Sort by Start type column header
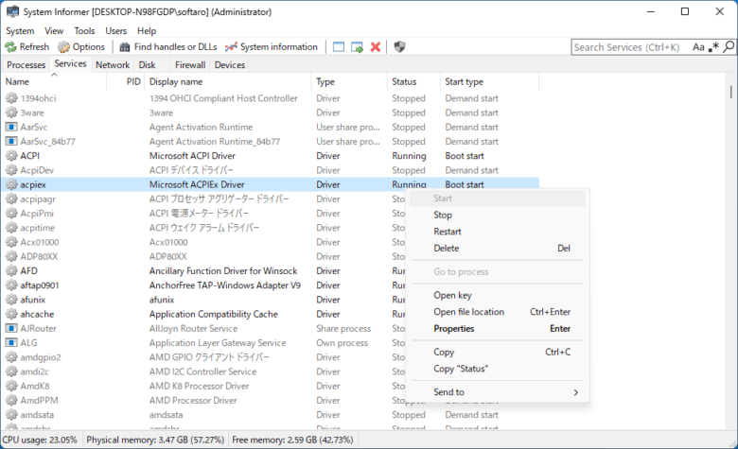This screenshot has height=449, width=738. (x=489, y=82)
